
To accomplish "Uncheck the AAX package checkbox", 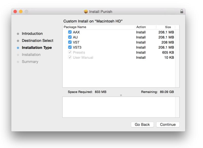I will [x=70, y=32].
